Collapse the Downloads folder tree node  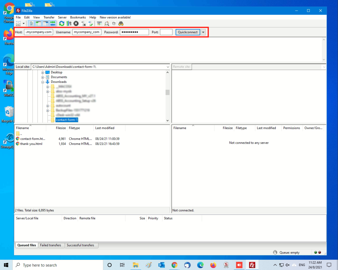43,82
